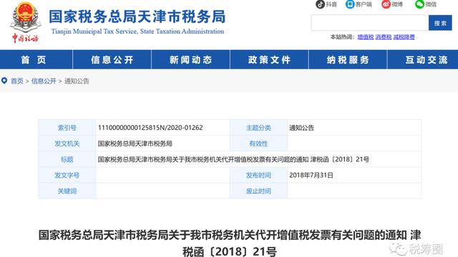Viewport: 458px width, 257px height.
Task: Click the 标题 label cell
Action: tap(67, 159)
